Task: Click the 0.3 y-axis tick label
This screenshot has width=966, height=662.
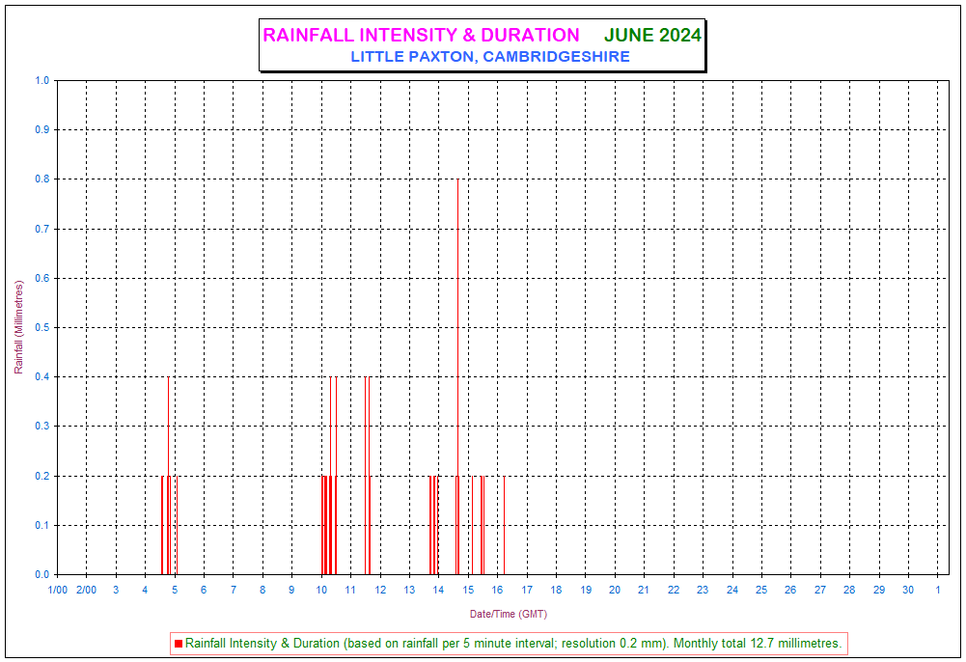Action: (42, 427)
